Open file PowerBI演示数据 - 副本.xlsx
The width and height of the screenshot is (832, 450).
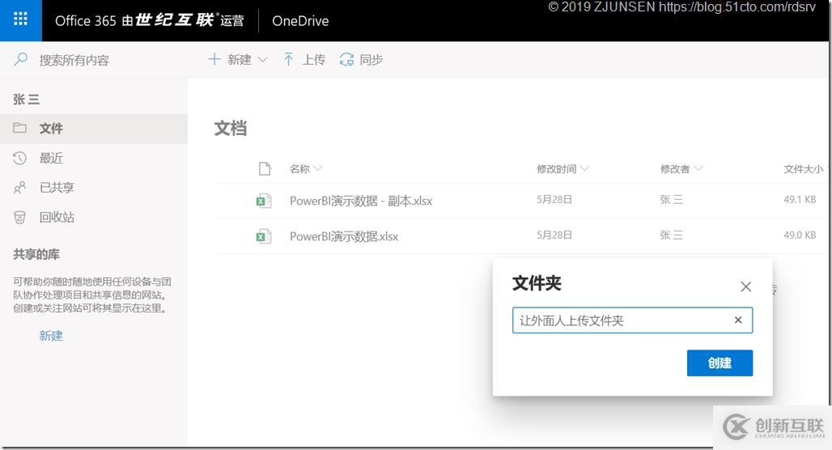(361, 201)
